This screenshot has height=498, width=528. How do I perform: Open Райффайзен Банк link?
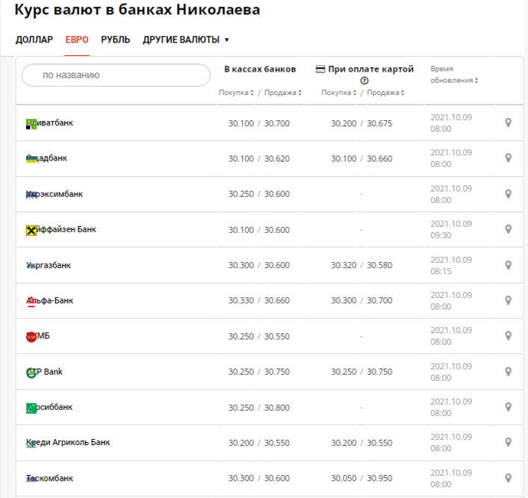point(61,230)
